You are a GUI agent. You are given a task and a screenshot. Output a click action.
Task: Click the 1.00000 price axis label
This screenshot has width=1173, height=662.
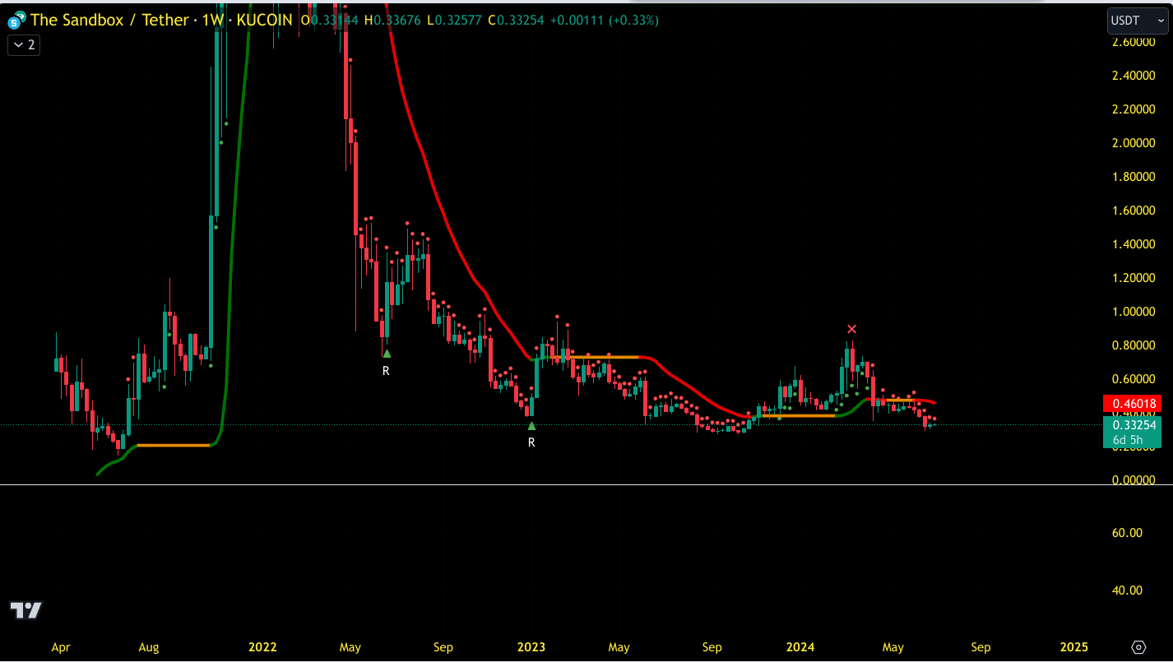point(1134,312)
